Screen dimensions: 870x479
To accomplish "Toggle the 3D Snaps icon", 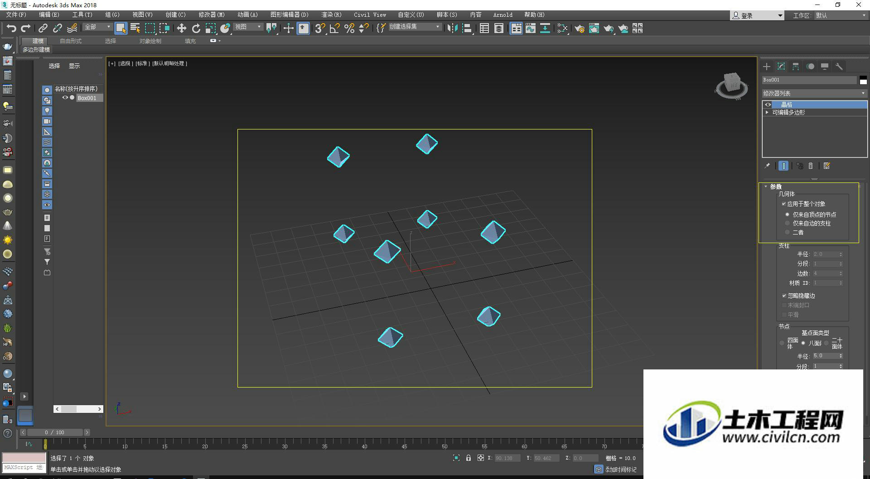I will click(320, 28).
